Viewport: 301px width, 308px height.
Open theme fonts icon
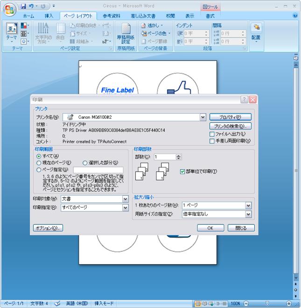point(25,33)
